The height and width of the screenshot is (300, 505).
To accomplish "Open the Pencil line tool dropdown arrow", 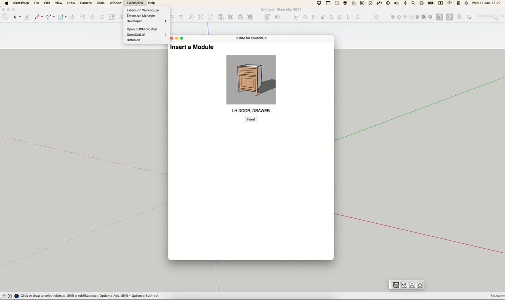I will (42, 17).
